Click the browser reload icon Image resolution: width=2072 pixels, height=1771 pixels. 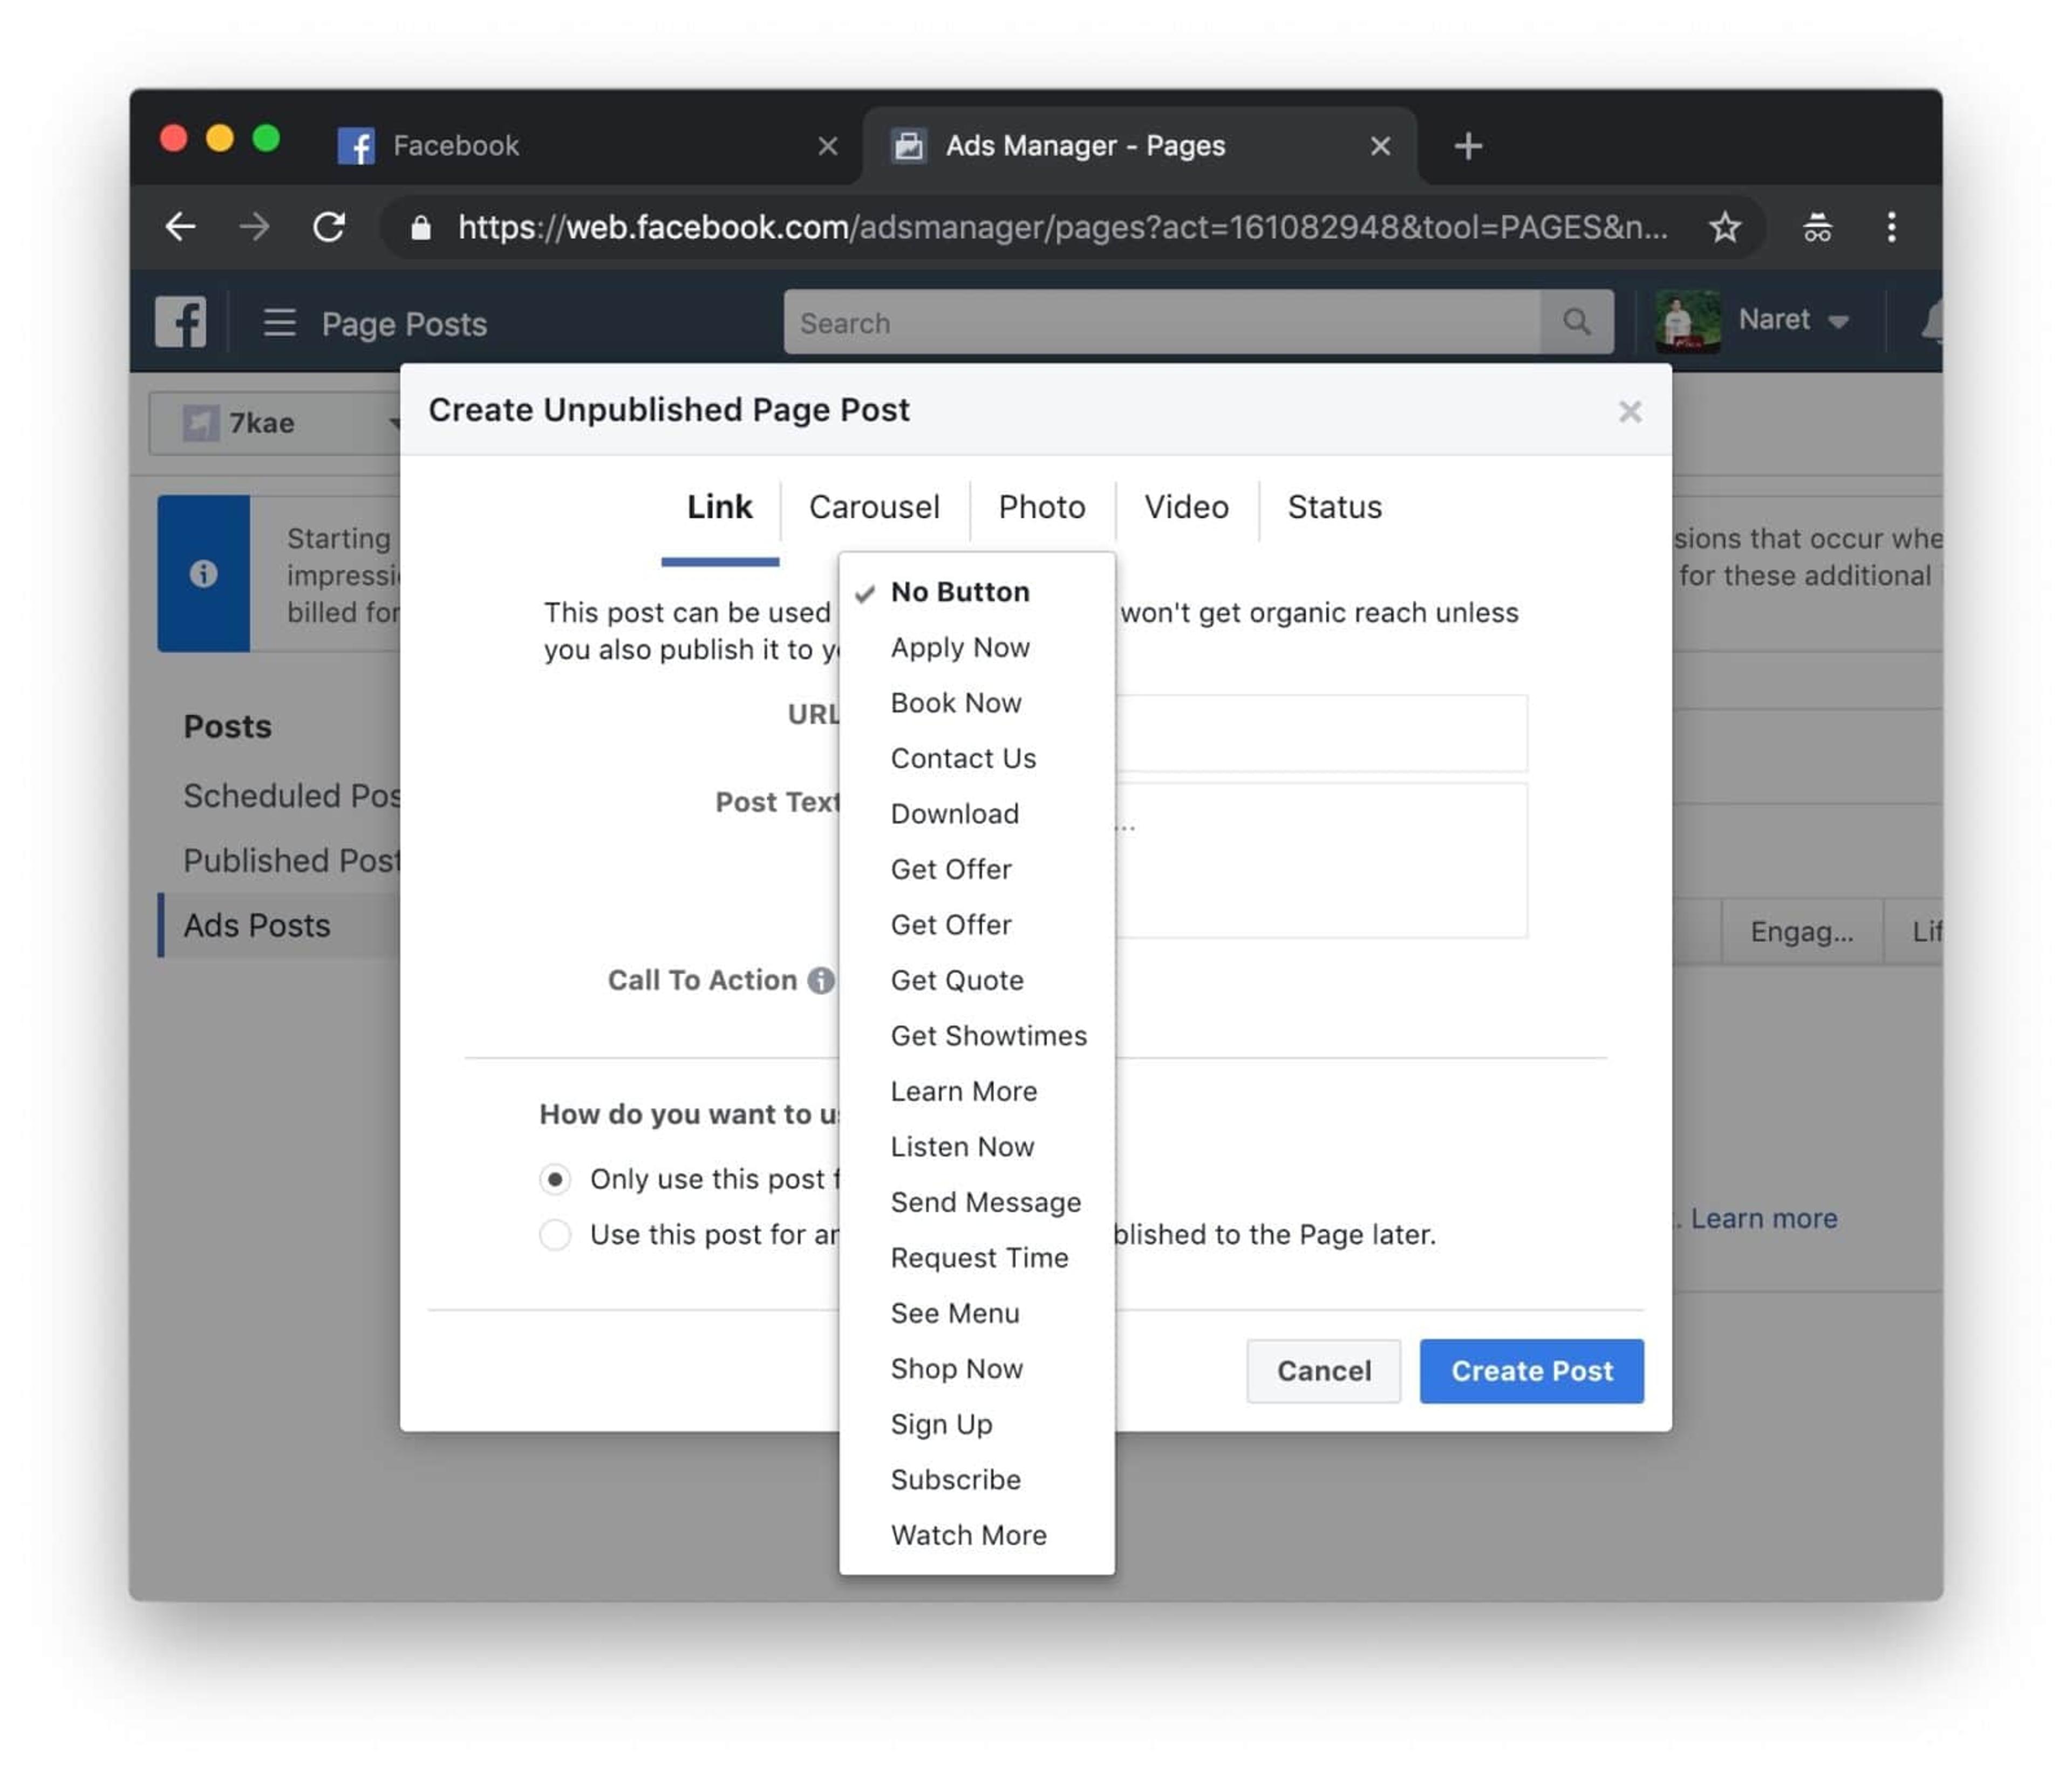[x=329, y=227]
